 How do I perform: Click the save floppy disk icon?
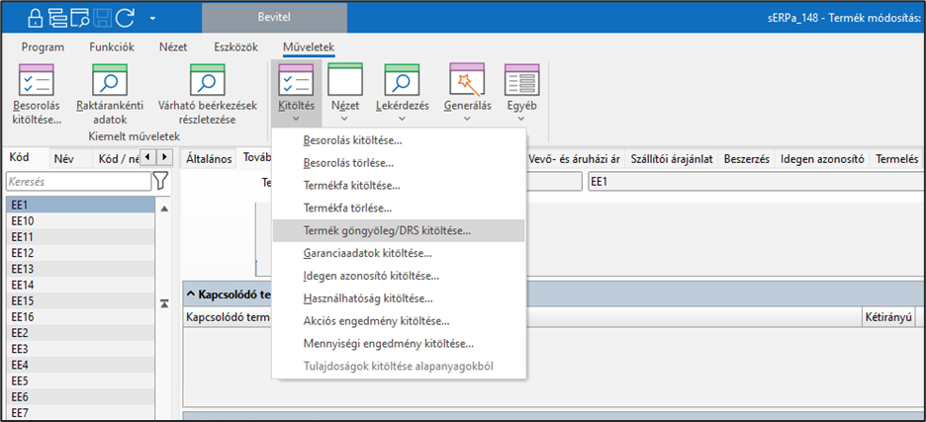(x=102, y=19)
